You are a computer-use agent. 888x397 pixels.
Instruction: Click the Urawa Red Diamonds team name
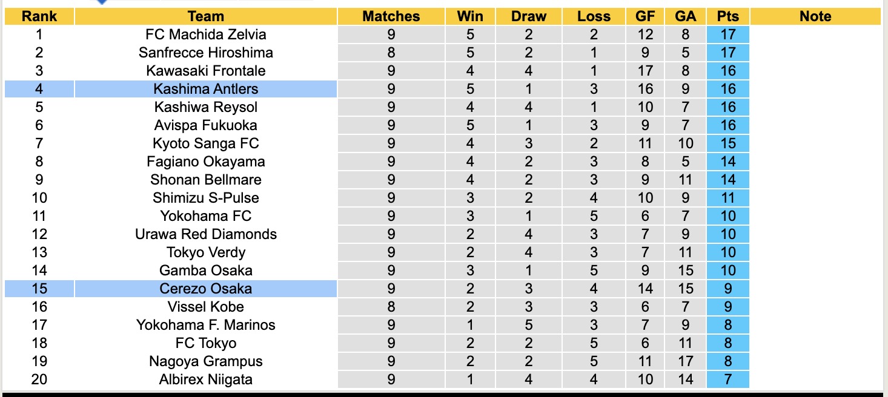205,234
